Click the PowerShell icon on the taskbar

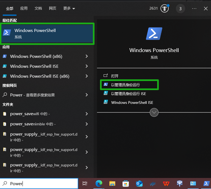click(x=206, y=183)
